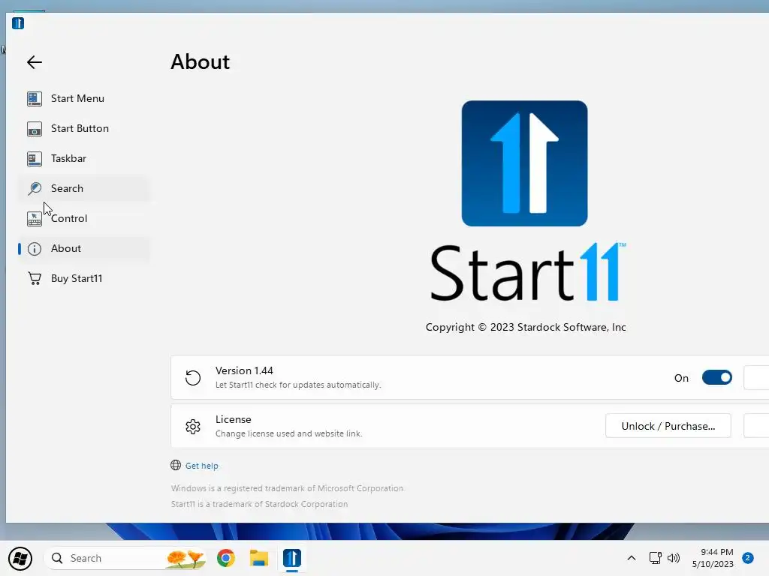This screenshot has width=769, height=576.
Task: Click the network tray icon
Action: (x=655, y=558)
